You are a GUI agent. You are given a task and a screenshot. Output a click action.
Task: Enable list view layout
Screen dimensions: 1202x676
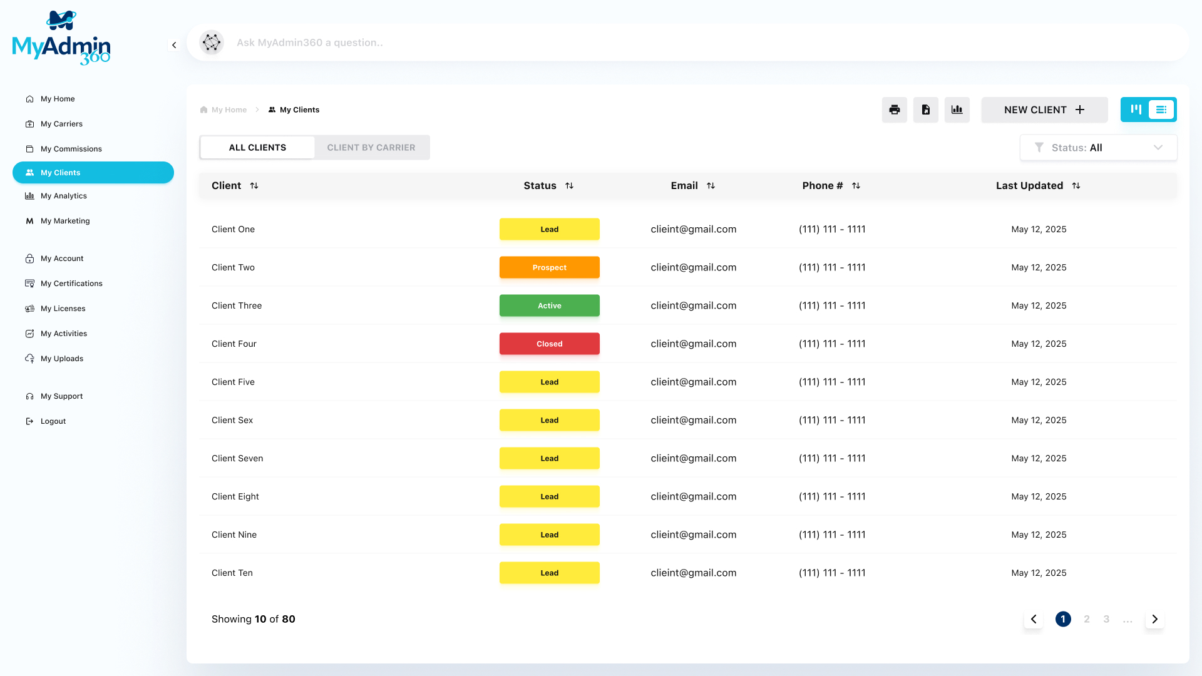pyautogui.click(x=1162, y=109)
